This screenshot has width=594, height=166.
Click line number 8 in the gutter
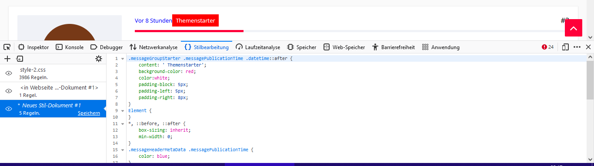tap(116, 104)
